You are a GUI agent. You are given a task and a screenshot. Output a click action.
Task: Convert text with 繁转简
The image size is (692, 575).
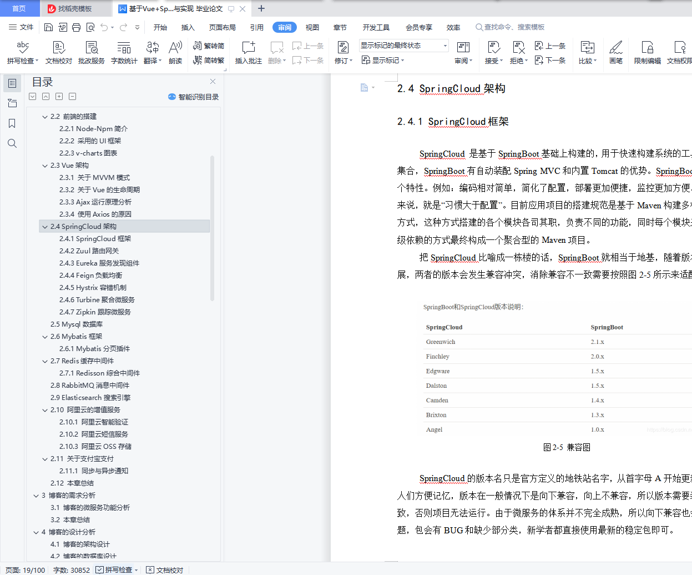(x=209, y=46)
